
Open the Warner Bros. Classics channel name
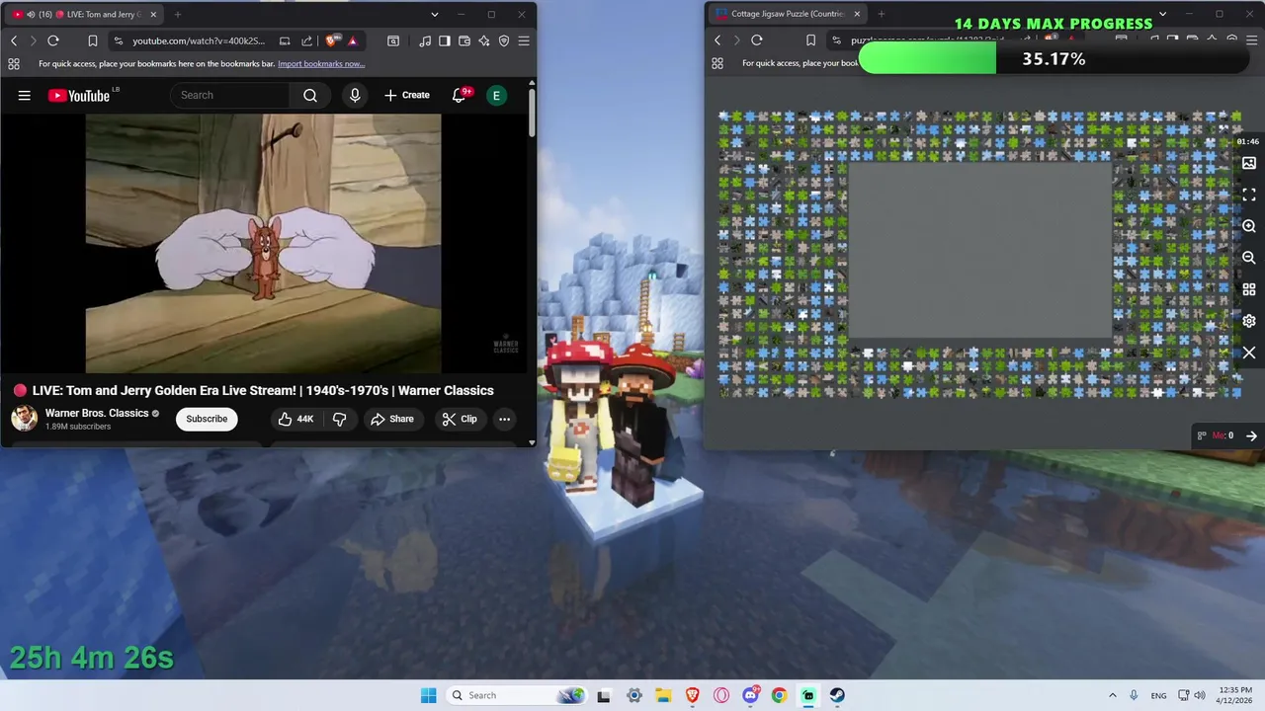(x=97, y=413)
